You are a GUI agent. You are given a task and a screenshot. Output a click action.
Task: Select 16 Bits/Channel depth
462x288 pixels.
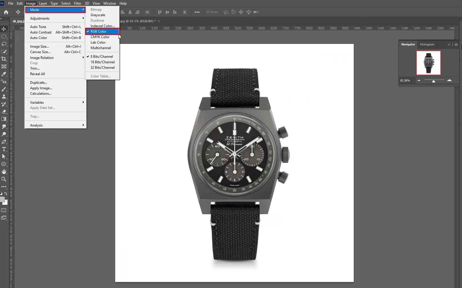pyautogui.click(x=102, y=62)
